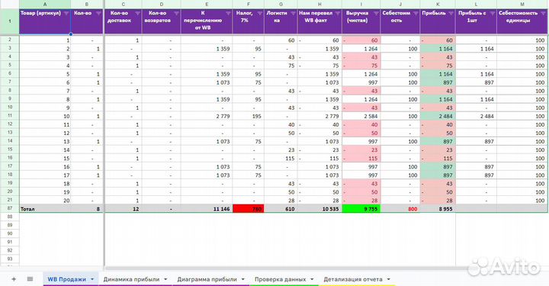The height and width of the screenshot is (286, 549).
Task: Select column A header
Action: [x=45, y=5]
